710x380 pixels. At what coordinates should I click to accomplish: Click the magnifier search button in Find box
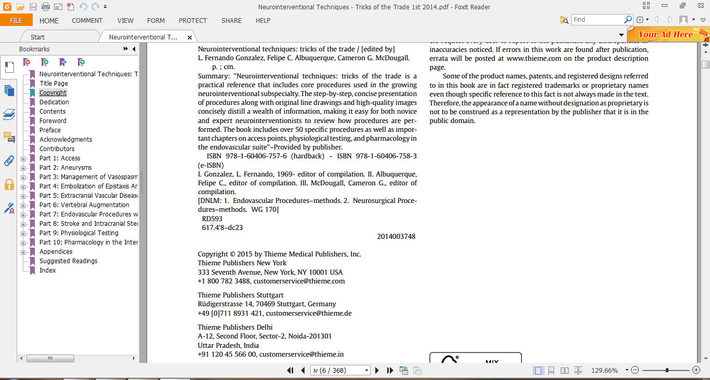[x=628, y=20]
